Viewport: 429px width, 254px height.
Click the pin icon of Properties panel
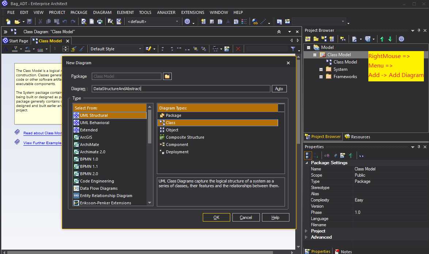[419, 147]
